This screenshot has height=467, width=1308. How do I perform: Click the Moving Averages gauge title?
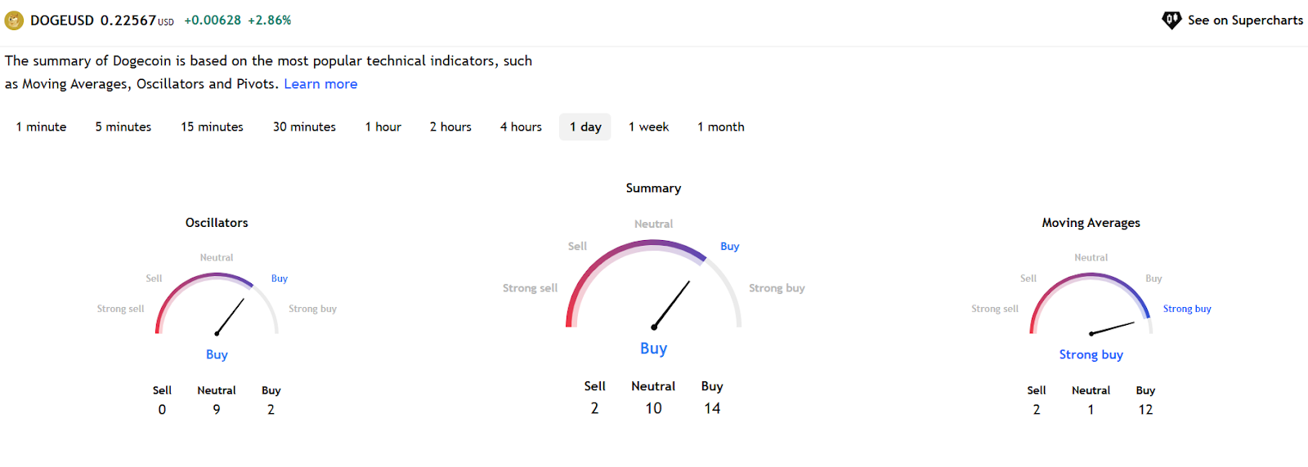click(1091, 223)
